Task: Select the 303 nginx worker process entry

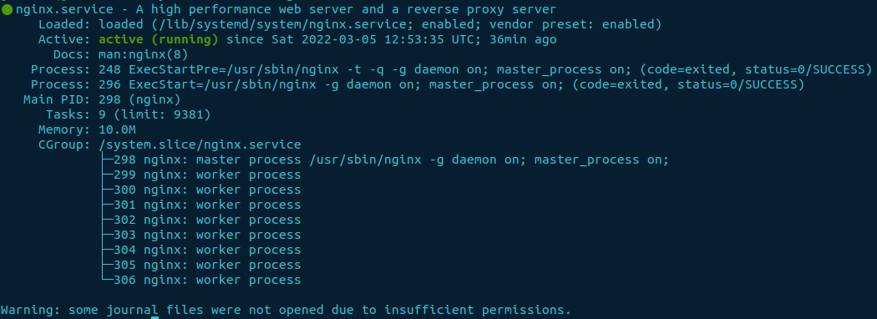Action: (x=207, y=235)
